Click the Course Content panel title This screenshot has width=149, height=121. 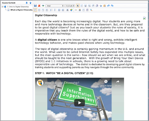click(x=9, y=3)
